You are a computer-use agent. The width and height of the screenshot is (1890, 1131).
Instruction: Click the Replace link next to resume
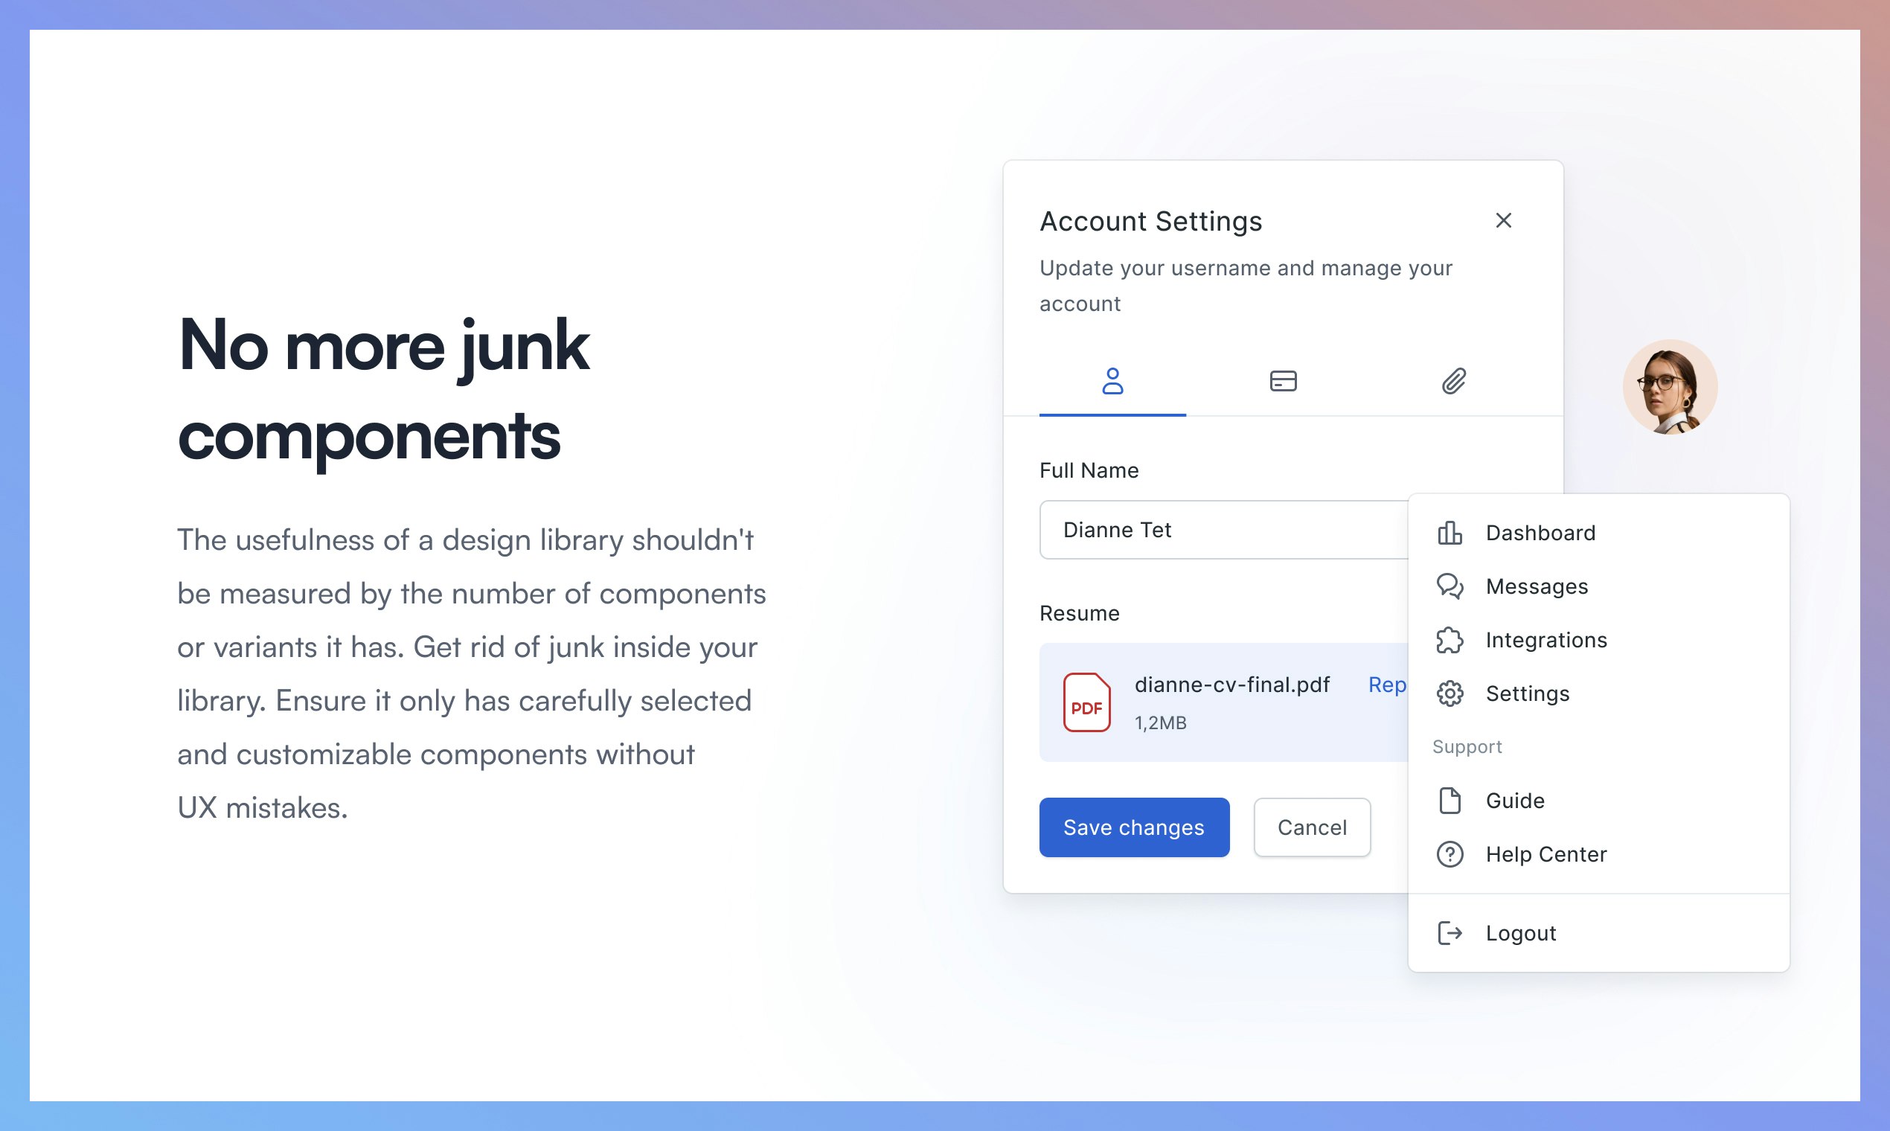tap(1386, 685)
